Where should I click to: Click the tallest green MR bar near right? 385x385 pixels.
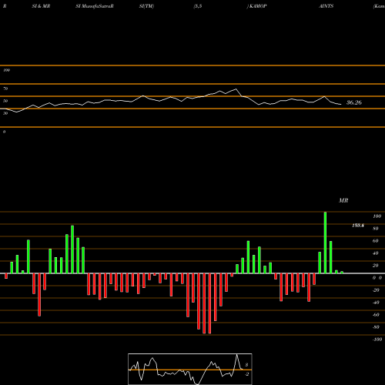point(325,243)
